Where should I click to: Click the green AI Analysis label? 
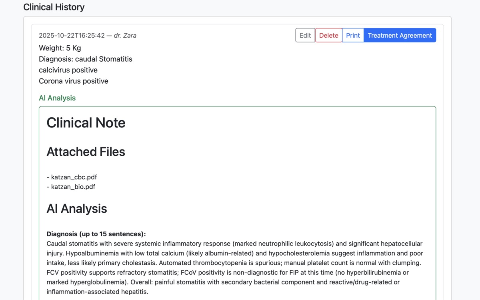point(57,98)
